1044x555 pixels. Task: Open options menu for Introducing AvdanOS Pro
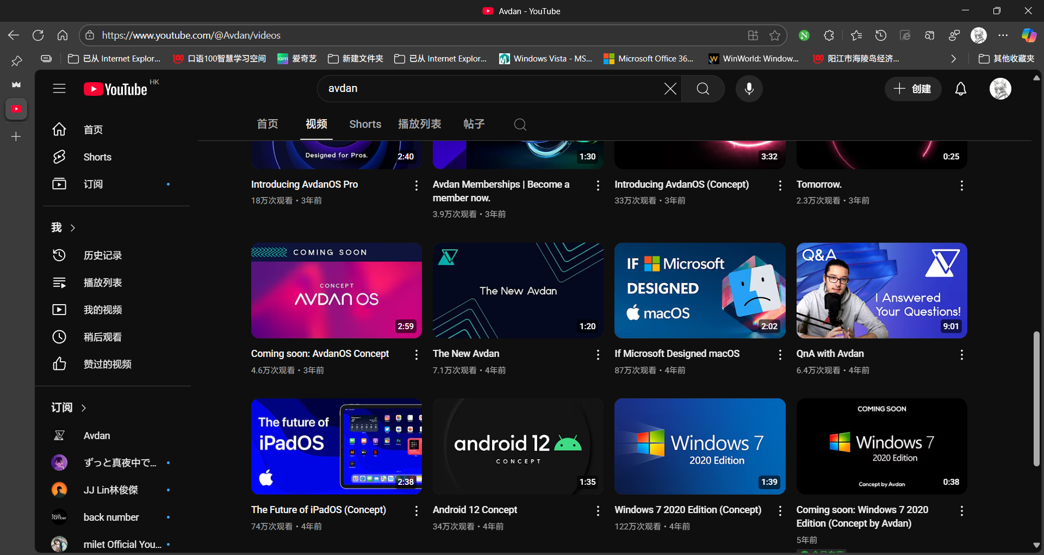coord(417,186)
